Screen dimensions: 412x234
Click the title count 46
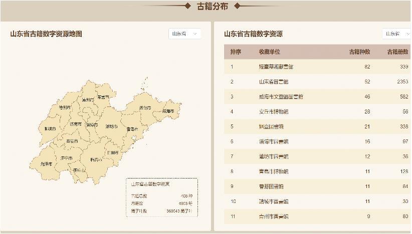click(x=367, y=96)
